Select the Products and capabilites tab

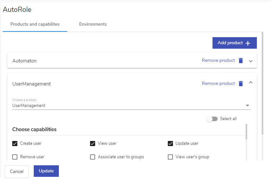point(35,24)
